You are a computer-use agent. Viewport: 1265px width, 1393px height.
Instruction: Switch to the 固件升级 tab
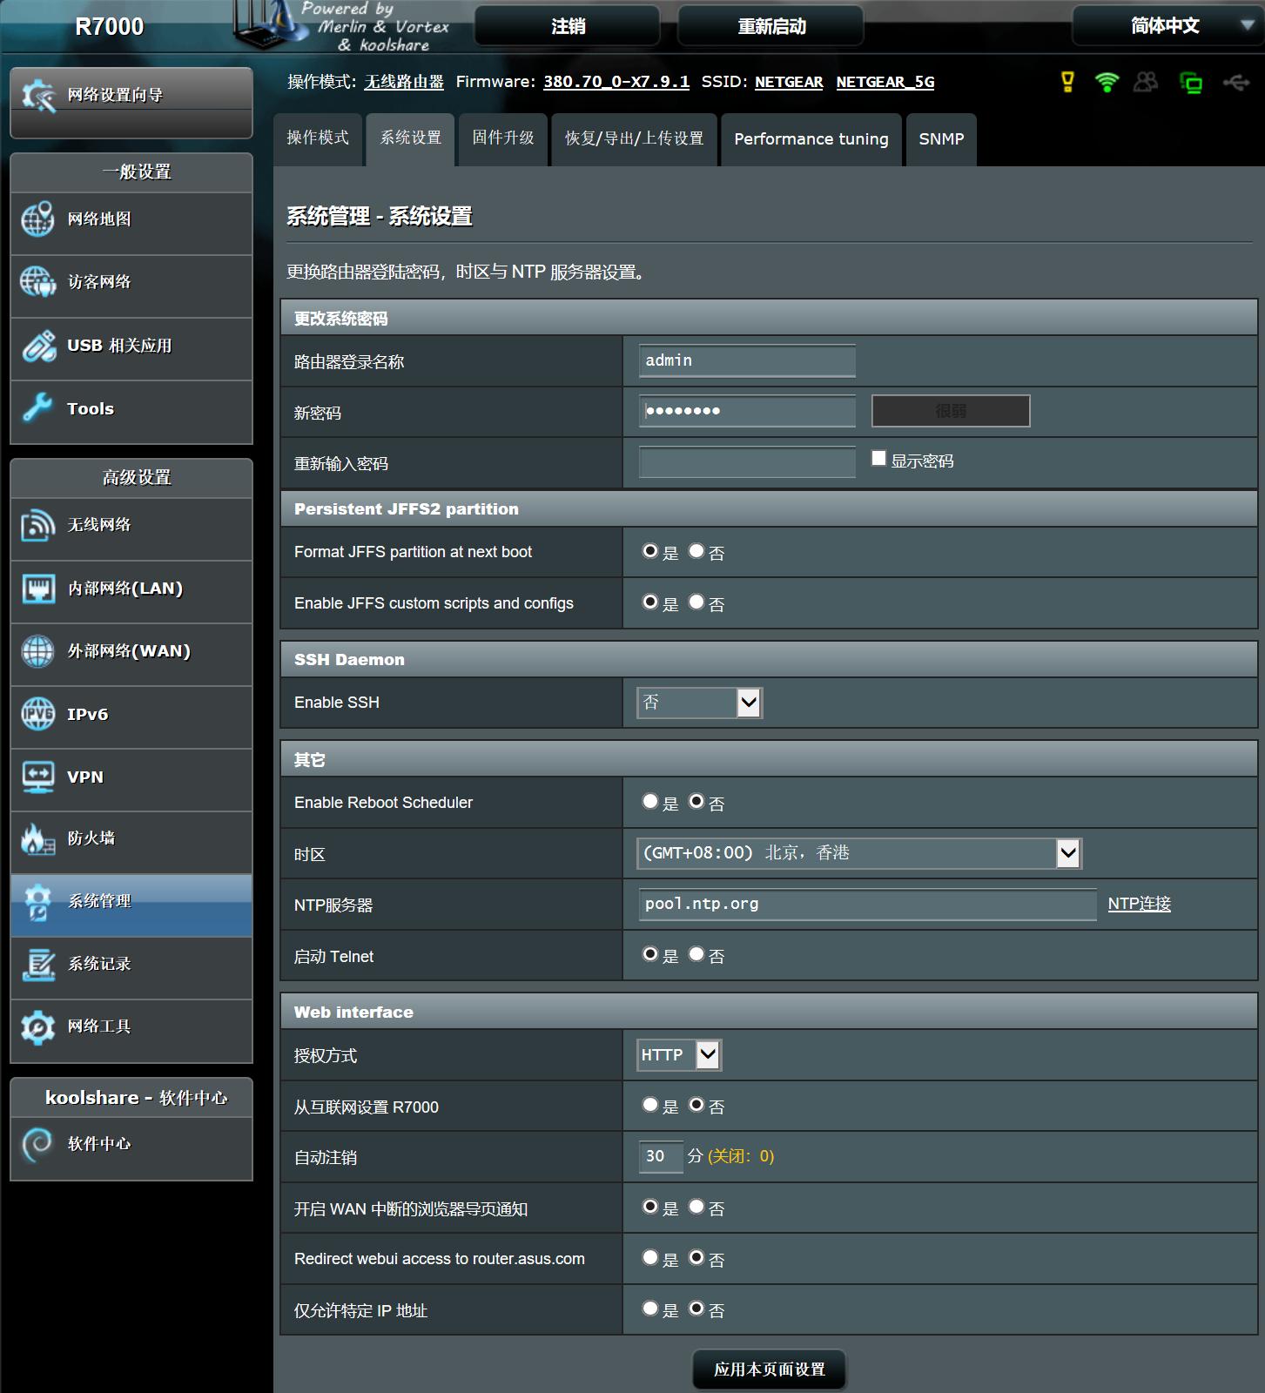click(503, 138)
